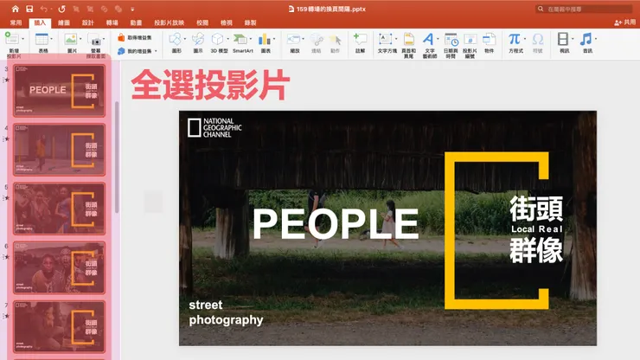Click the redo circular arrow icon
Image resolution: width=640 pixels, height=360 pixels.
tap(61, 9)
